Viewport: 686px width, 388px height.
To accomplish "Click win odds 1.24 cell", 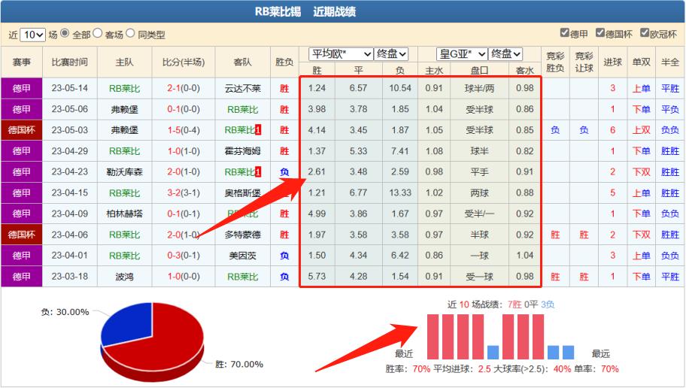I will (317, 89).
